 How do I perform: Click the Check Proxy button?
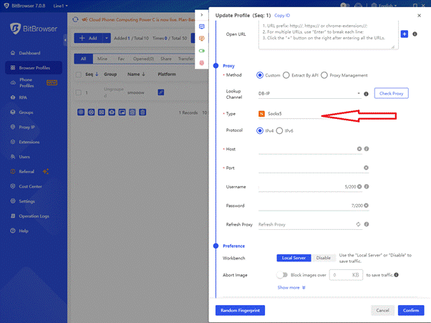point(392,94)
